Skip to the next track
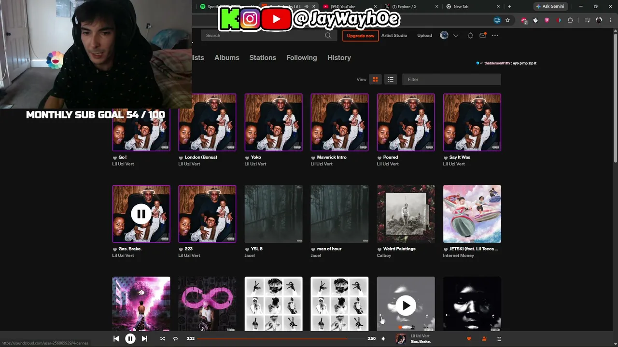The width and height of the screenshot is (618, 347). pyautogui.click(x=144, y=339)
